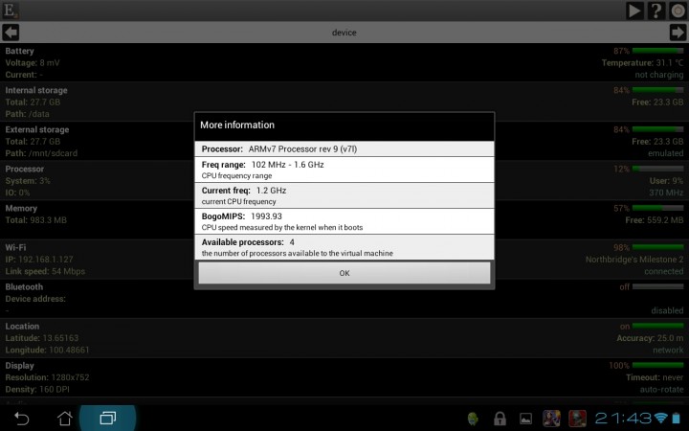Tap the Accuracy 25.0 m value
The width and height of the screenshot is (689, 431).
click(650, 338)
